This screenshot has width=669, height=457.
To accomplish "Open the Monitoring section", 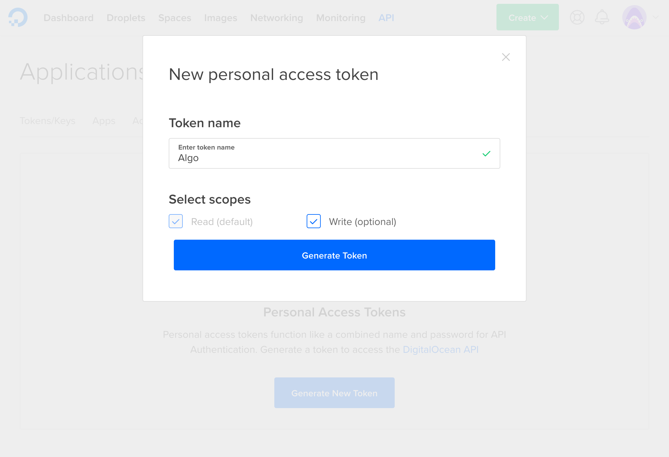I will click(x=341, y=18).
